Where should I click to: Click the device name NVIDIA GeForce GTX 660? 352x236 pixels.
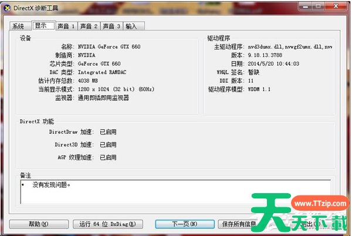click(109, 47)
